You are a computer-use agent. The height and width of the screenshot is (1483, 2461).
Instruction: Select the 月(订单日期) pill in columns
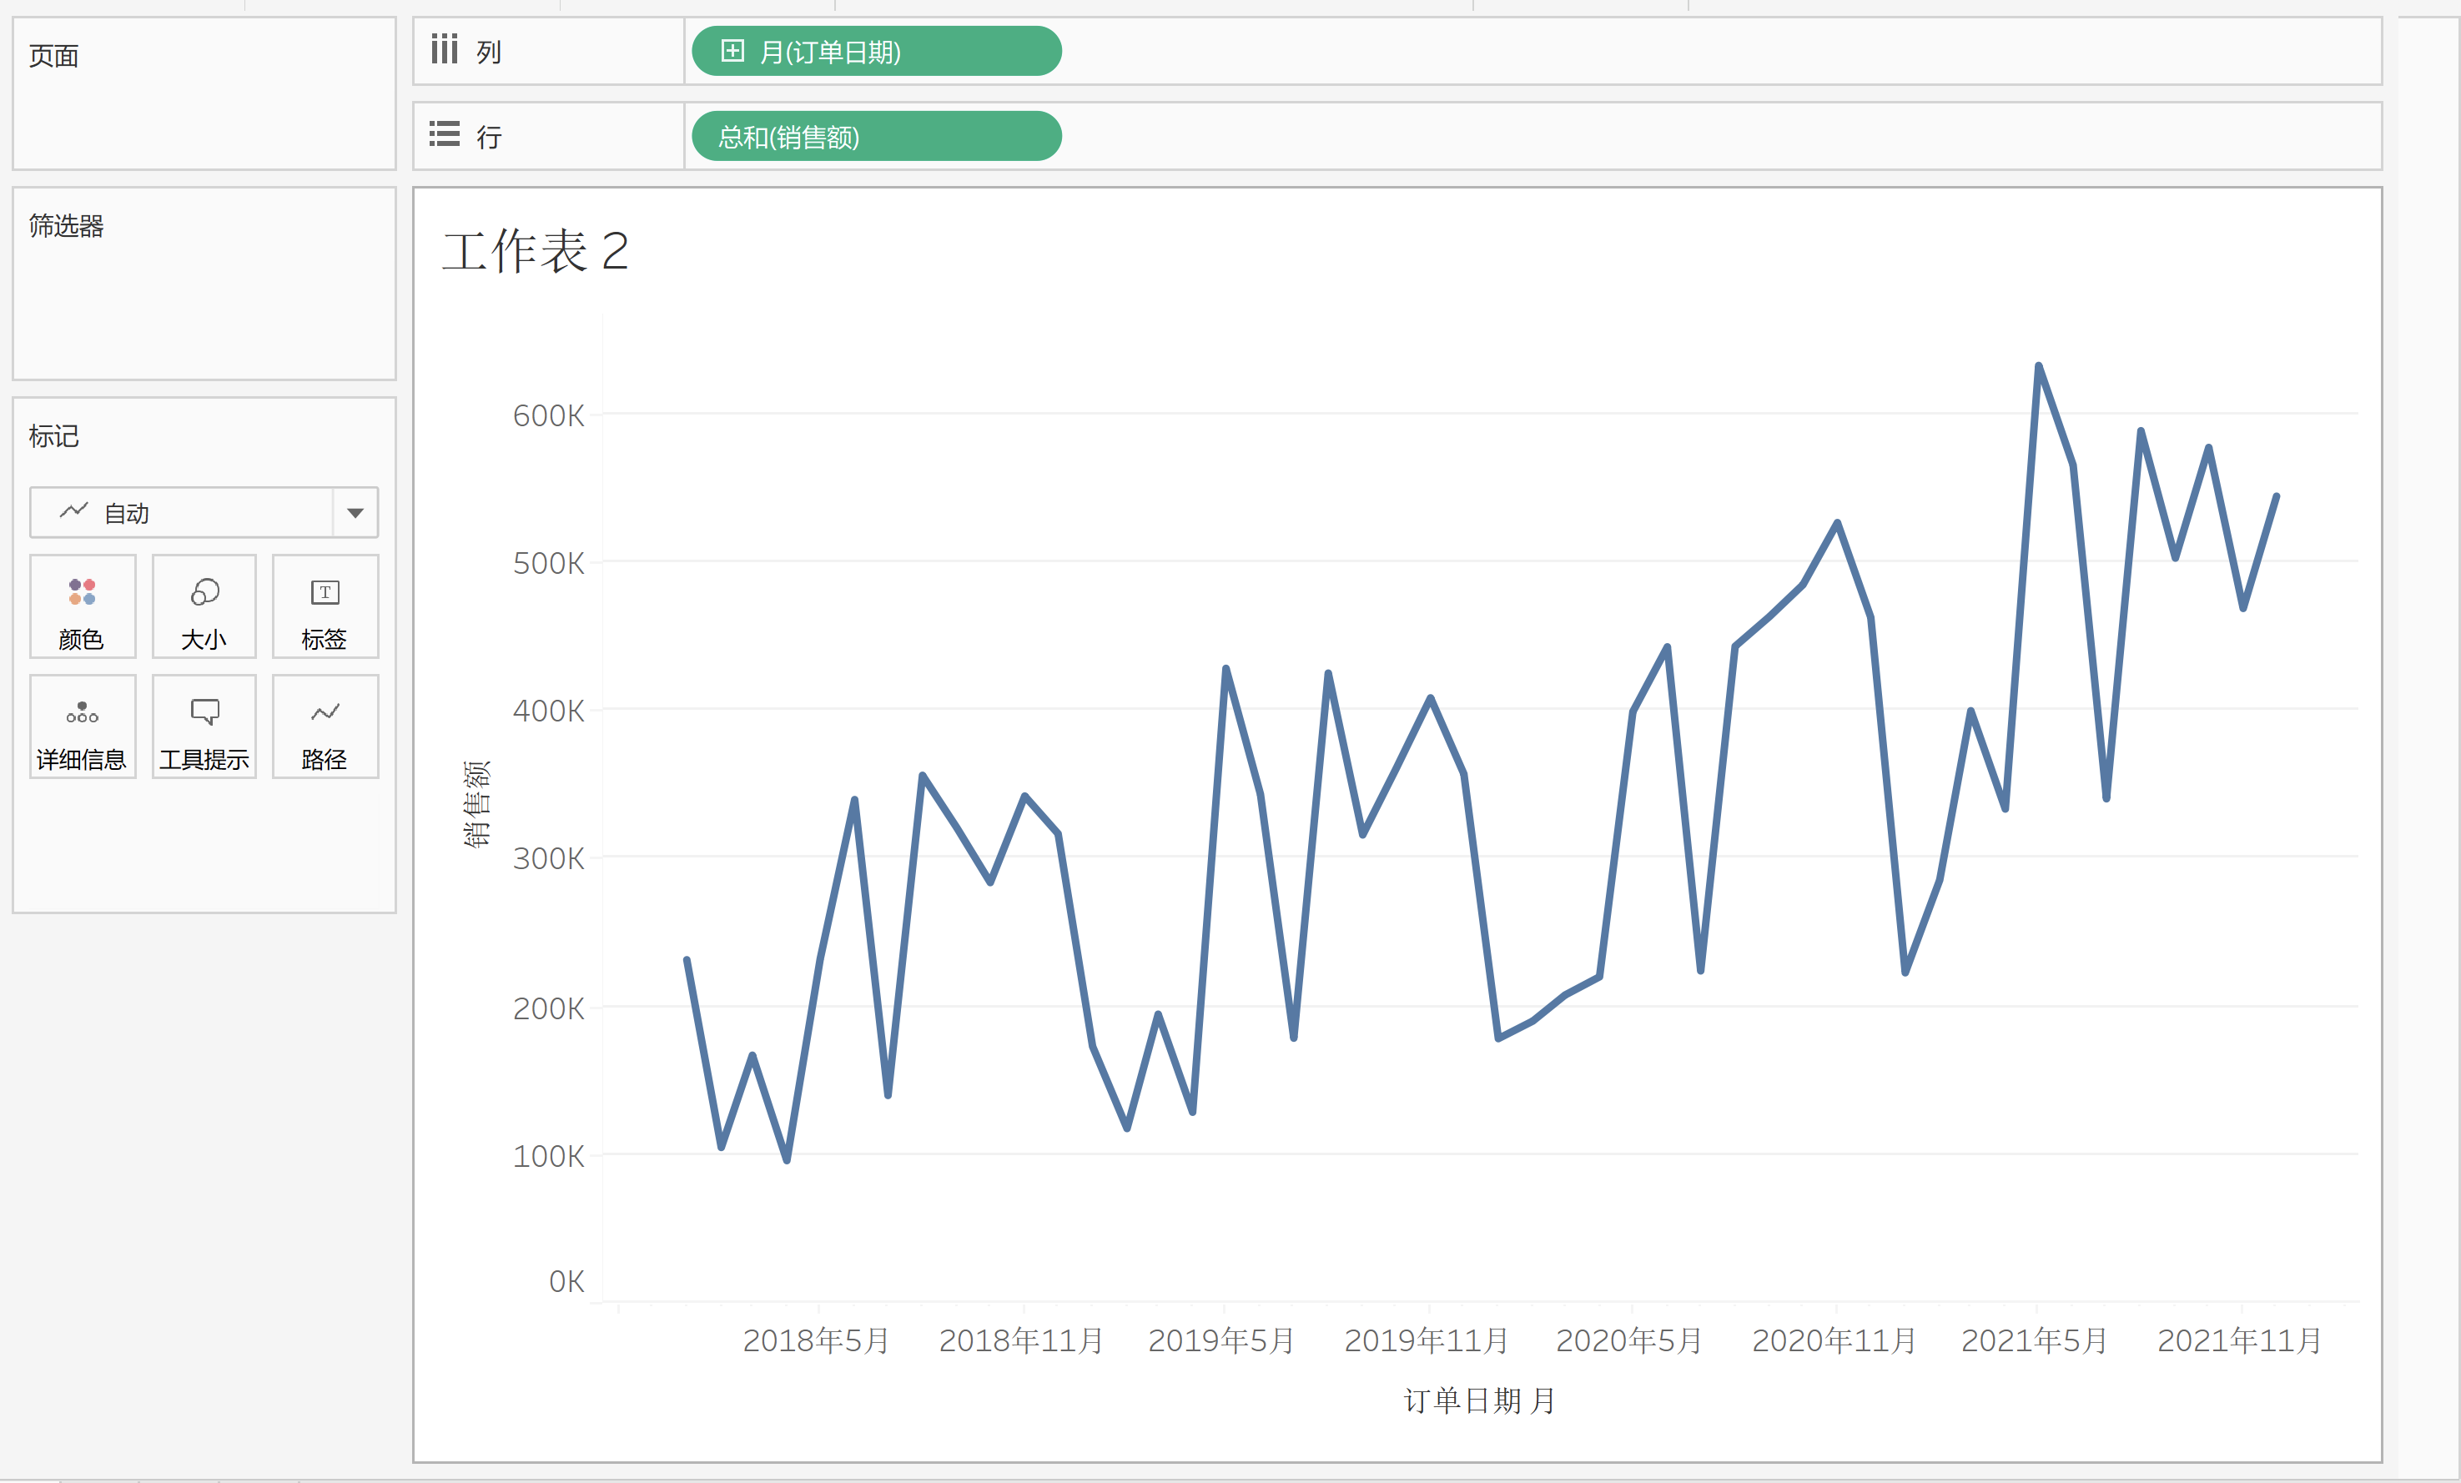pyautogui.click(x=876, y=51)
